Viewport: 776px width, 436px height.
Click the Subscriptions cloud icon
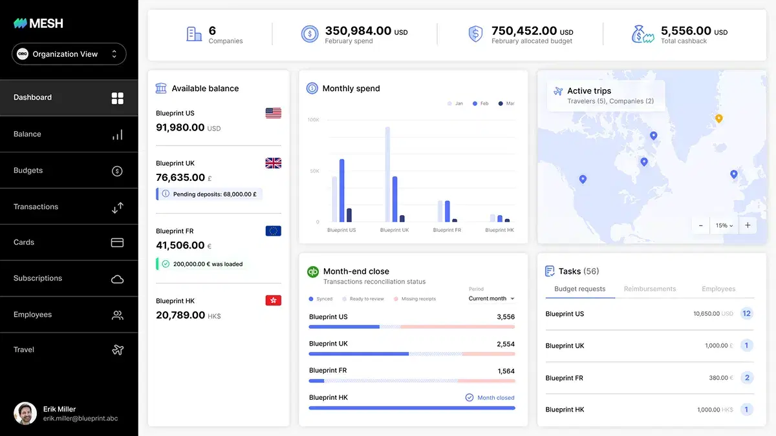click(117, 279)
